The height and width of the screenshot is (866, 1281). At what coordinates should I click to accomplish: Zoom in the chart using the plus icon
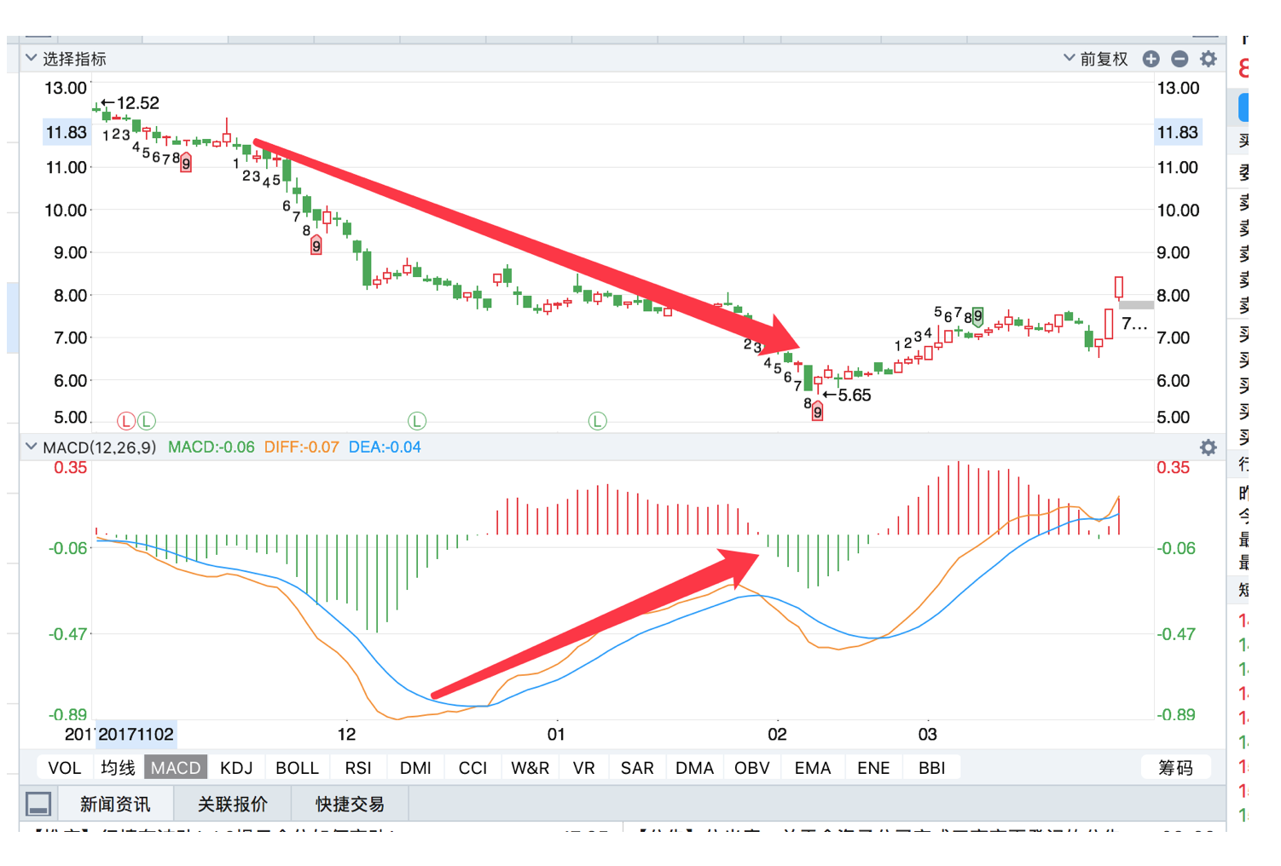tap(1152, 59)
